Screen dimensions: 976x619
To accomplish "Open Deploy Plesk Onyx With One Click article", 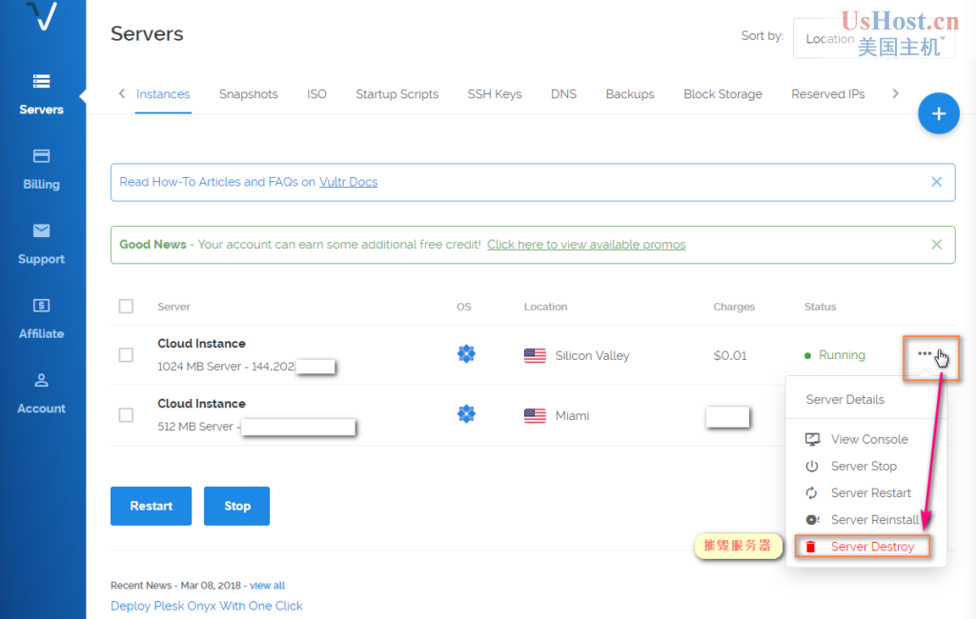I will [x=207, y=606].
